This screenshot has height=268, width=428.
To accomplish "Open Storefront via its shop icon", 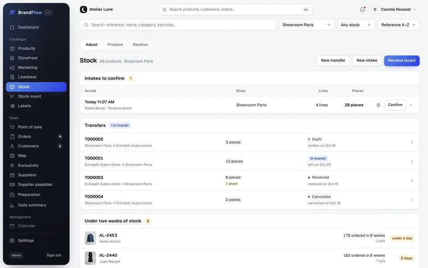I will [x=12, y=58].
